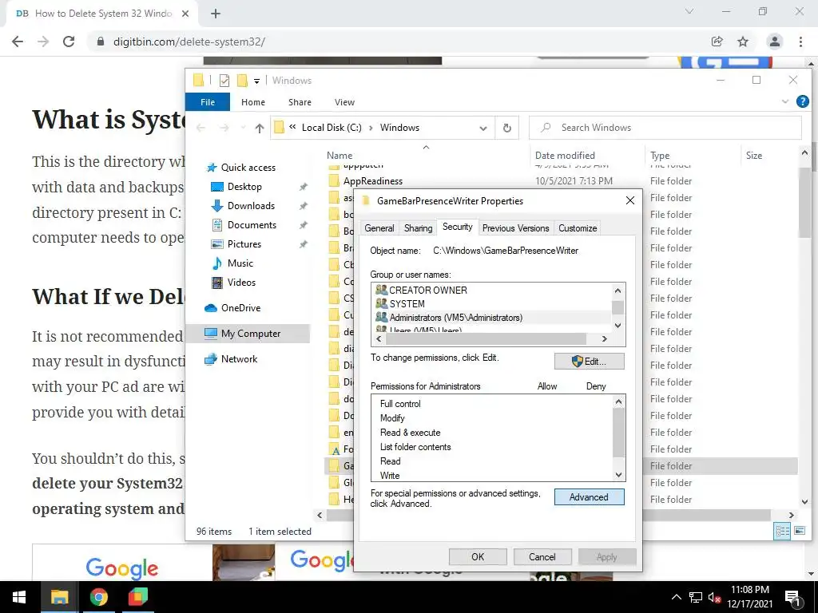
Task: Sort by the Type column header
Action: 660,156
